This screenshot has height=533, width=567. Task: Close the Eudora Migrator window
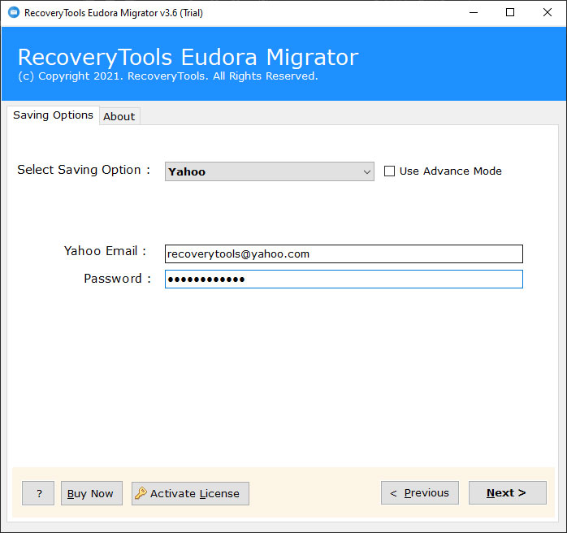(x=548, y=13)
